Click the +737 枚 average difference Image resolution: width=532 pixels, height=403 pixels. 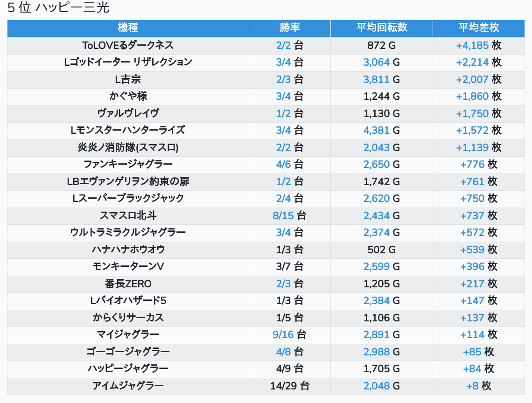[479, 216]
